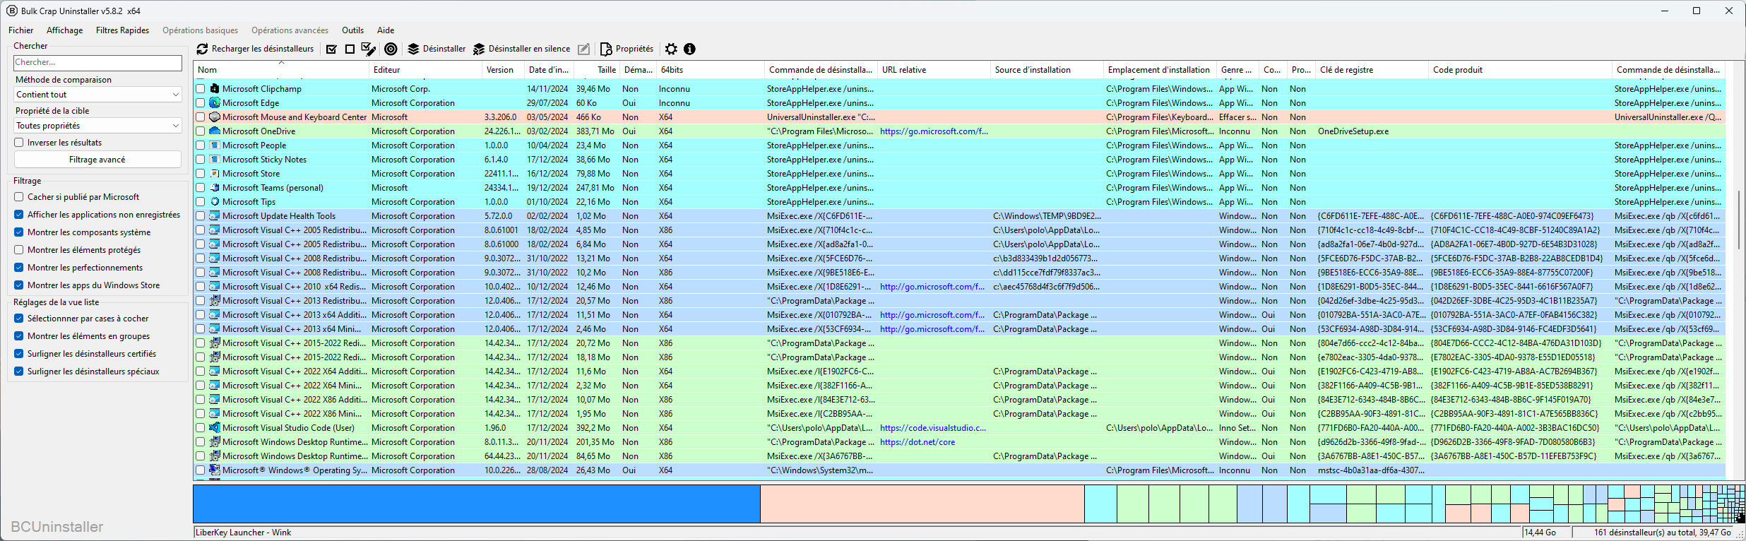Click the select-all checked box toolbar icon

(x=331, y=49)
